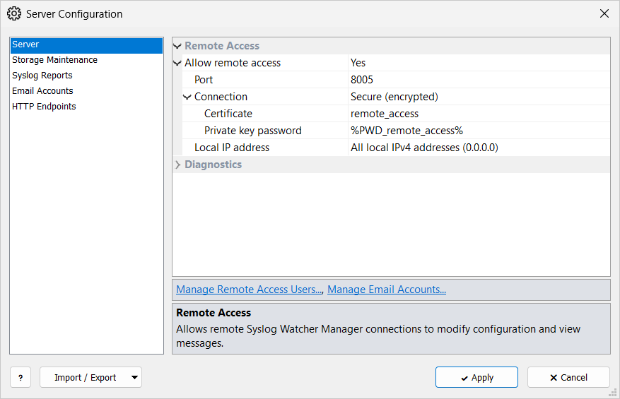This screenshot has width=620, height=399.
Task: Collapse the Allow remote access row
Action: coord(177,64)
